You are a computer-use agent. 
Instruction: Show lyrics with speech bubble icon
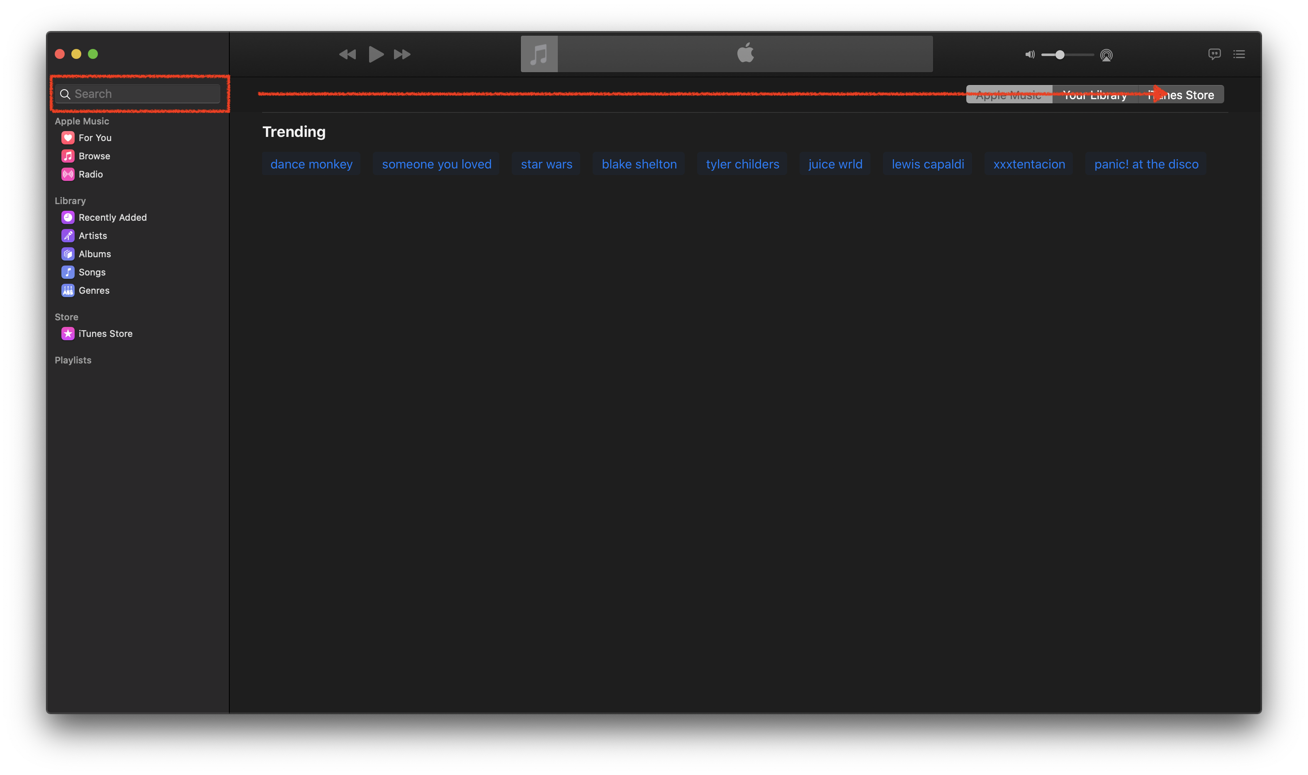(x=1214, y=54)
